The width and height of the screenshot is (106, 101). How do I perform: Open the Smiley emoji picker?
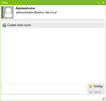(x=96, y=86)
